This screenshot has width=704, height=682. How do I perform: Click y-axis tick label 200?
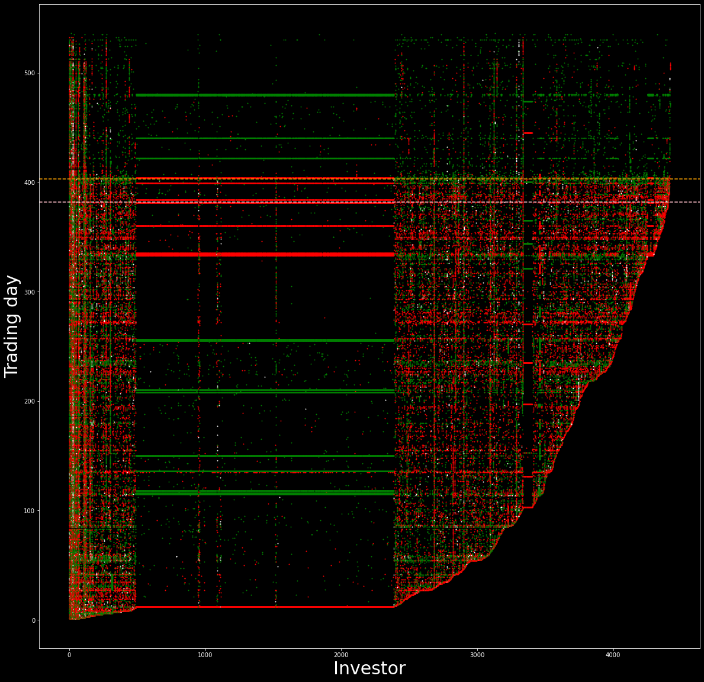coord(28,401)
